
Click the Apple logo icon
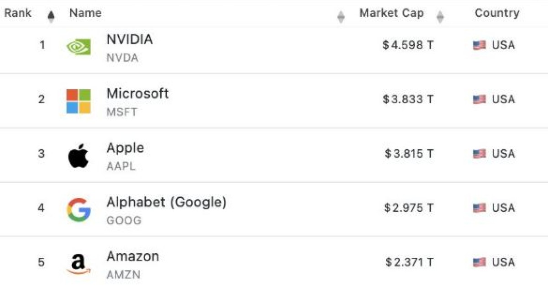click(79, 156)
